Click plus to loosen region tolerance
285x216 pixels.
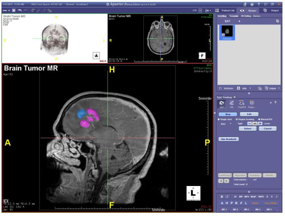261,124
